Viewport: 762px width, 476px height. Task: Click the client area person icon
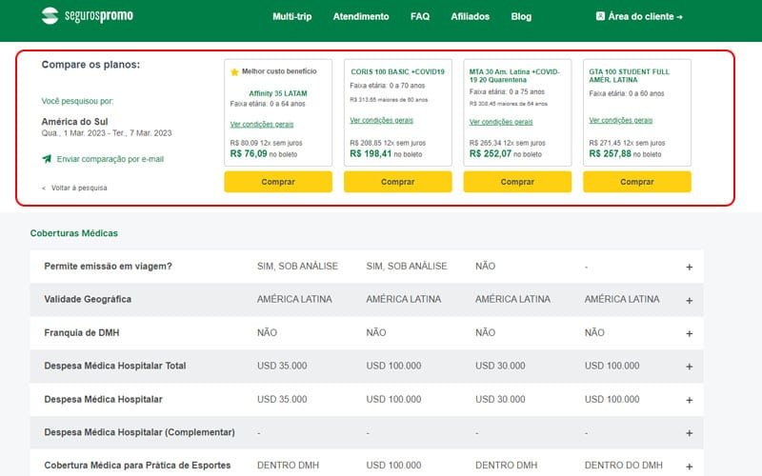[600, 16]
